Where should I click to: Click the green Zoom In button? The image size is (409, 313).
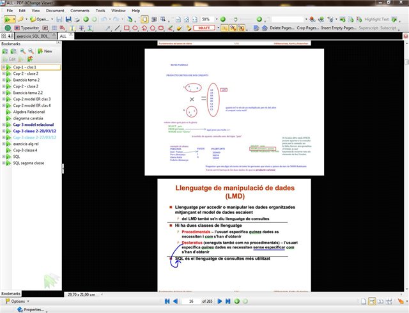click(259, 19)
